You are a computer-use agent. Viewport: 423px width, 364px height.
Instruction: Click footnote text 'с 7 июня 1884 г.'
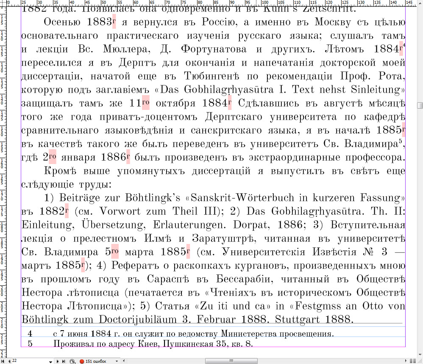(x=86, y=334)
